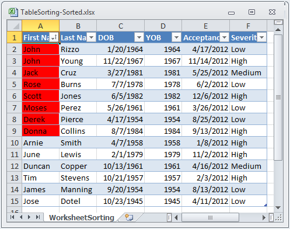
Task: Select column D header
Action: (x=163, y=26)
